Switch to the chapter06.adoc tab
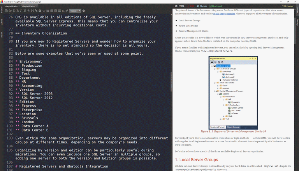The image size is (299, 171). pyautogui.click(x=11, y=6)
